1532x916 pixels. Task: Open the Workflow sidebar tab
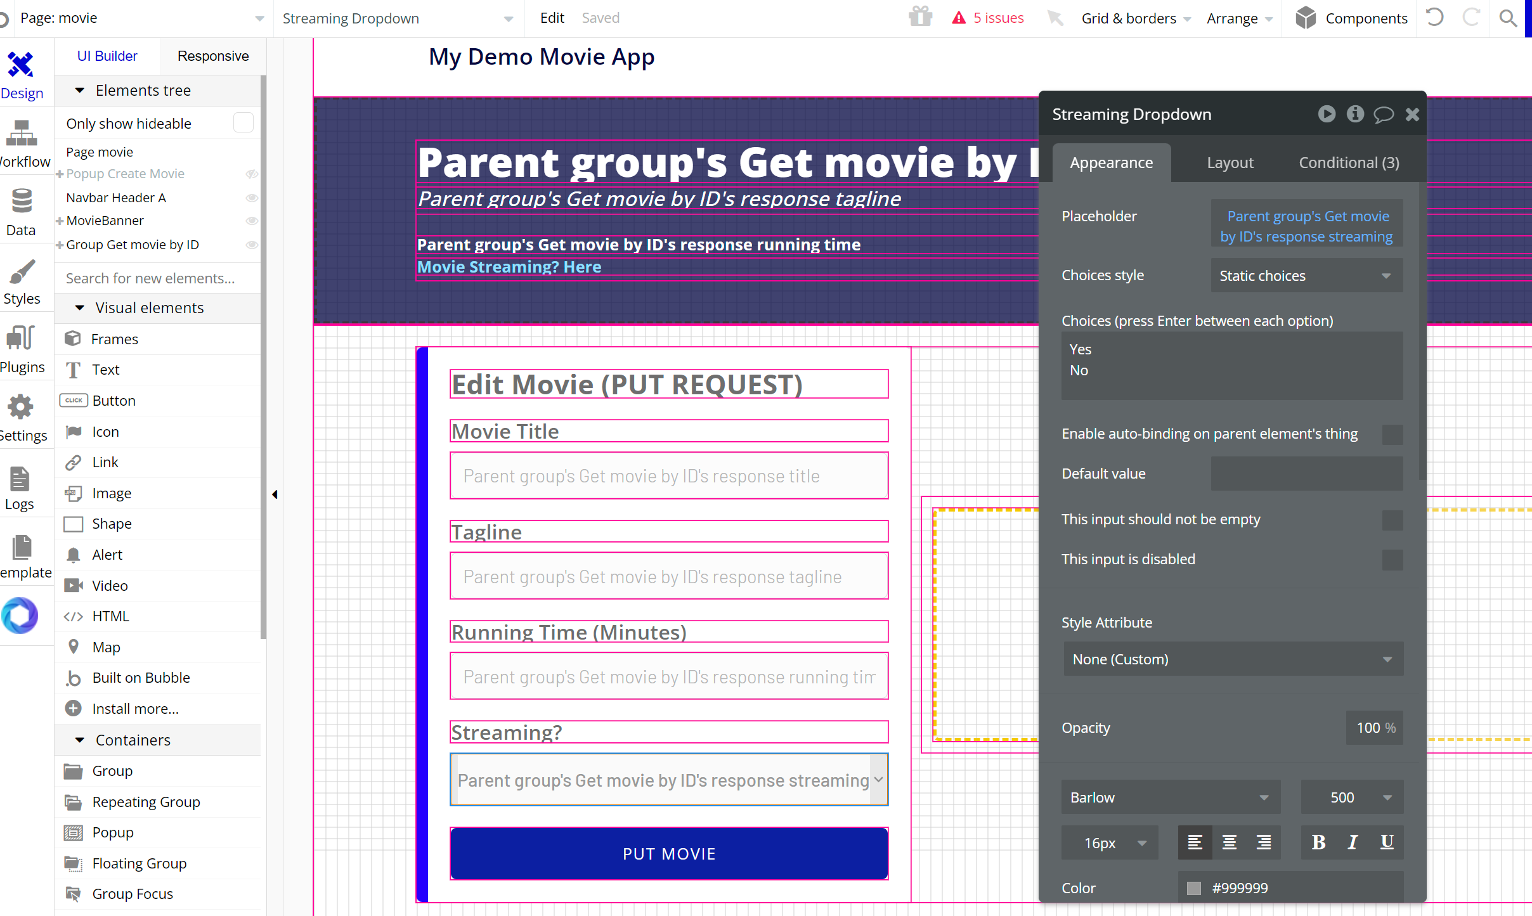point(23,143)
